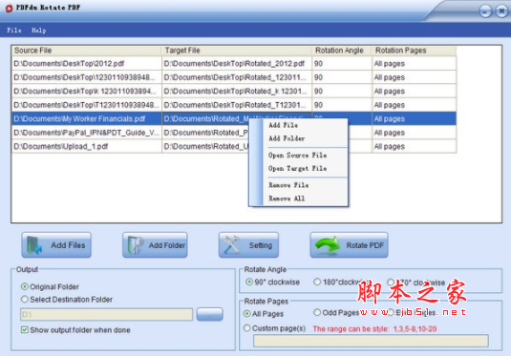Select the Custom page(s) radio button

246,328
